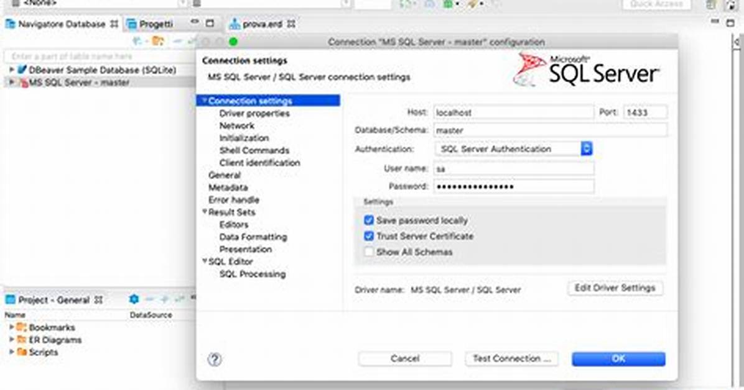This screenshot has height=390, width=744.
Task: Click the Host input field
Action: (x=513, y=112)
